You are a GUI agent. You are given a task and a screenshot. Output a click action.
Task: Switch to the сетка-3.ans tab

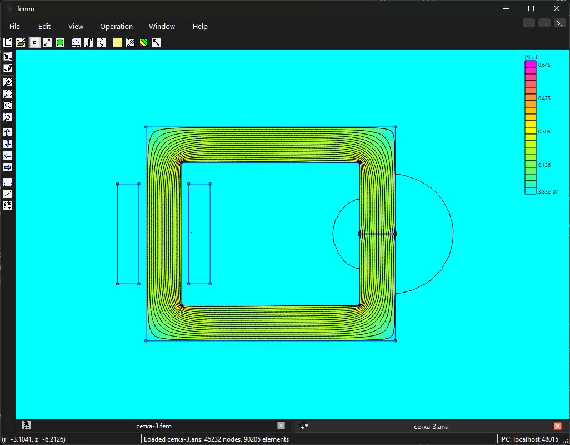coord(431,427)
